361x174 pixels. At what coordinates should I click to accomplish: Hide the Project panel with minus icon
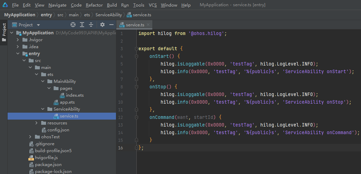[x=111, y=25]
